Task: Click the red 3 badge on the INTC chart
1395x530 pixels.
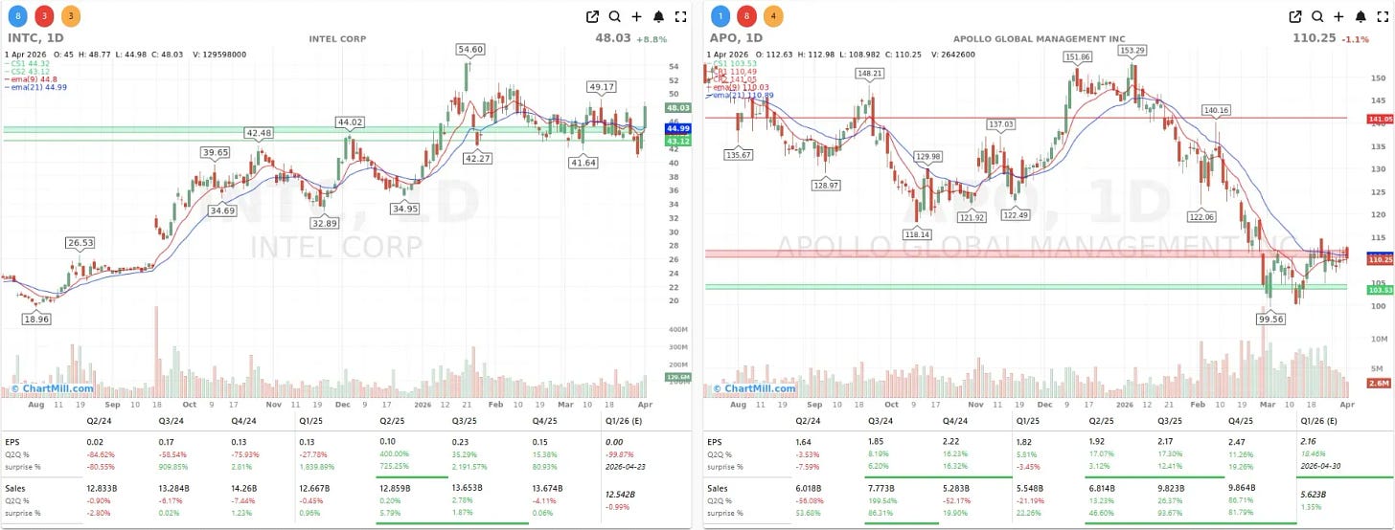Action: click(45, 16)
